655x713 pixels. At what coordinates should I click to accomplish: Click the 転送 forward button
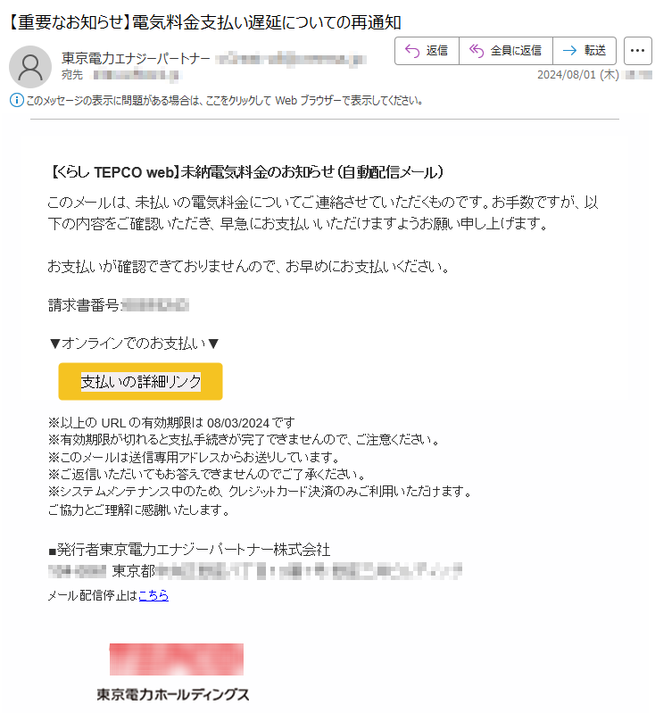(584, 51)
